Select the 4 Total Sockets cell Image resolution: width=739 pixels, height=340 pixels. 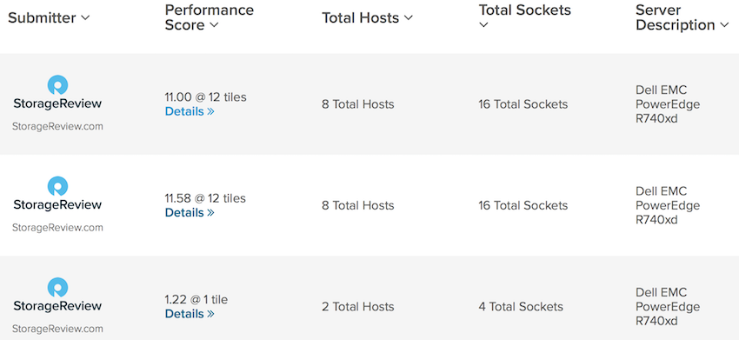point(521,307)
